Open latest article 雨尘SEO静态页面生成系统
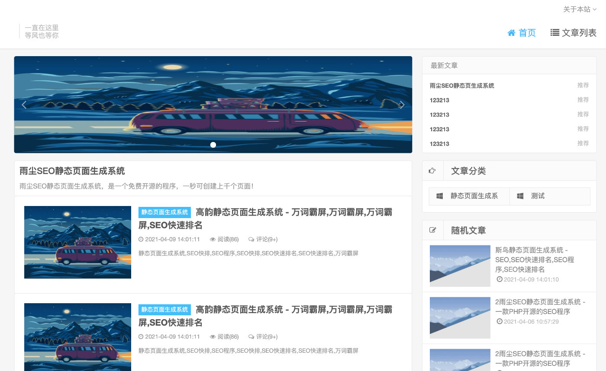Image resolution: width=606 pixels, height=371 pixels. pos(462,86)
